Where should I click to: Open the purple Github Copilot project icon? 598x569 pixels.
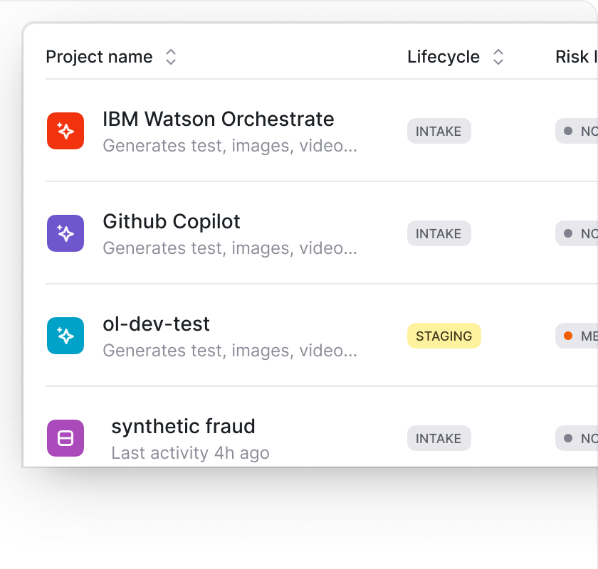pyautogui.click(x=65, y=233)
